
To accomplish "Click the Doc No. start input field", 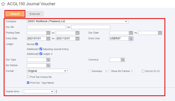I will pyautogui.click(x=46, y=27).
